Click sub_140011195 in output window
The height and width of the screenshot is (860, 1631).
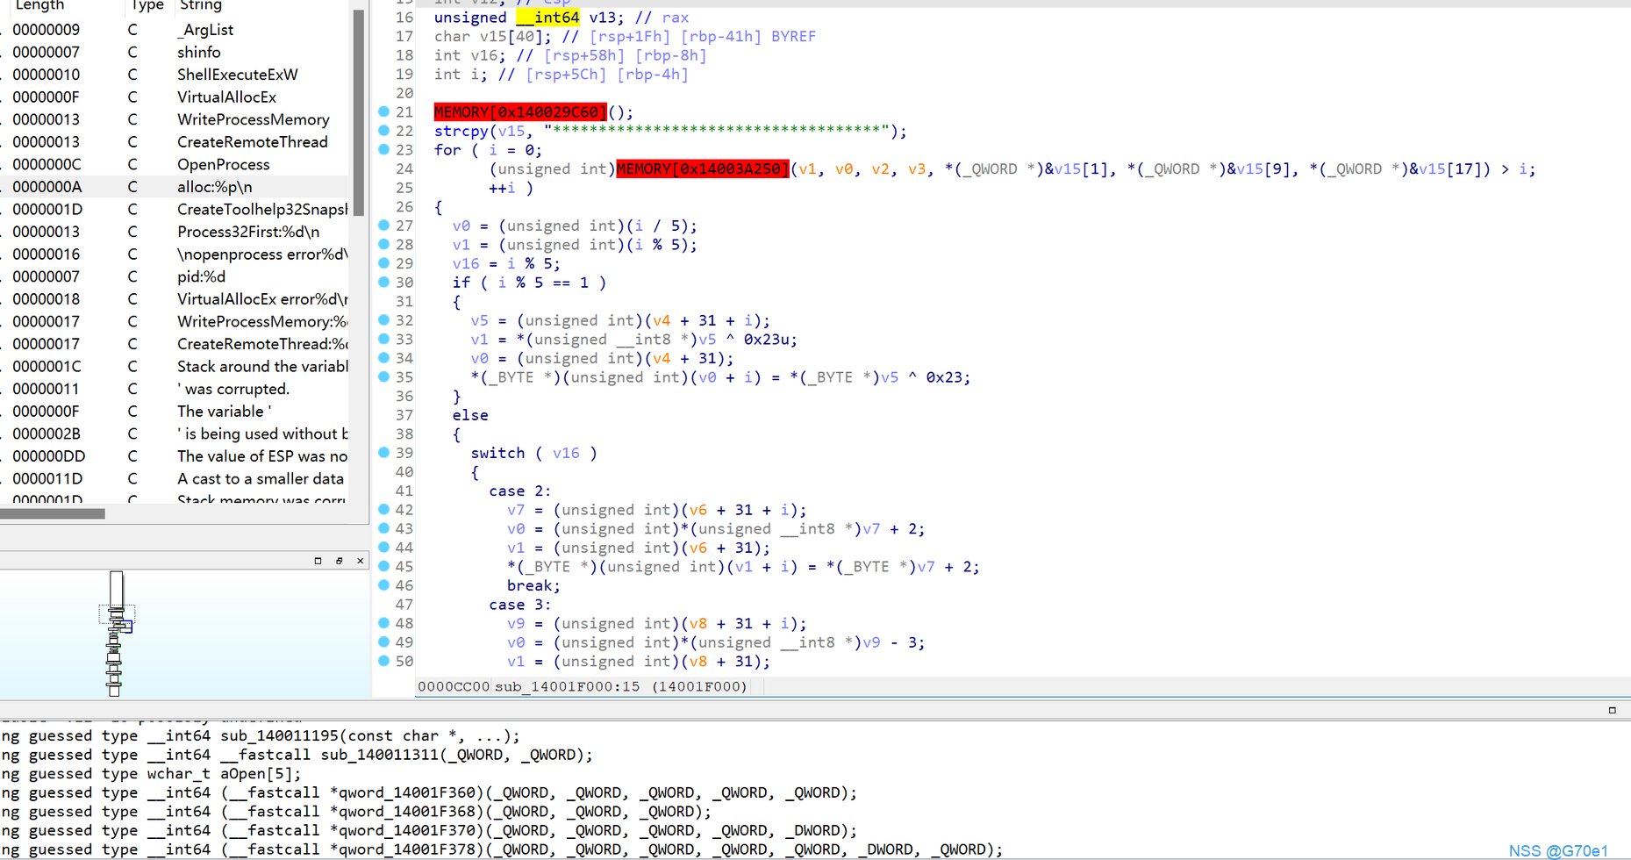280,735
